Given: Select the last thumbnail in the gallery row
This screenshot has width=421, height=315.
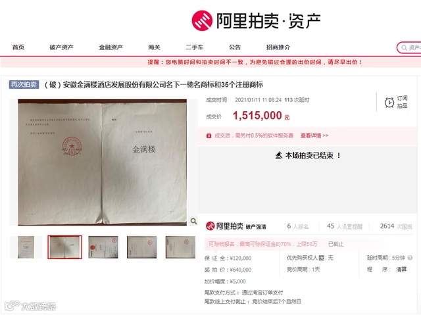Looking at the screenshot, I should pyautogui.click(x=180, y=247).
